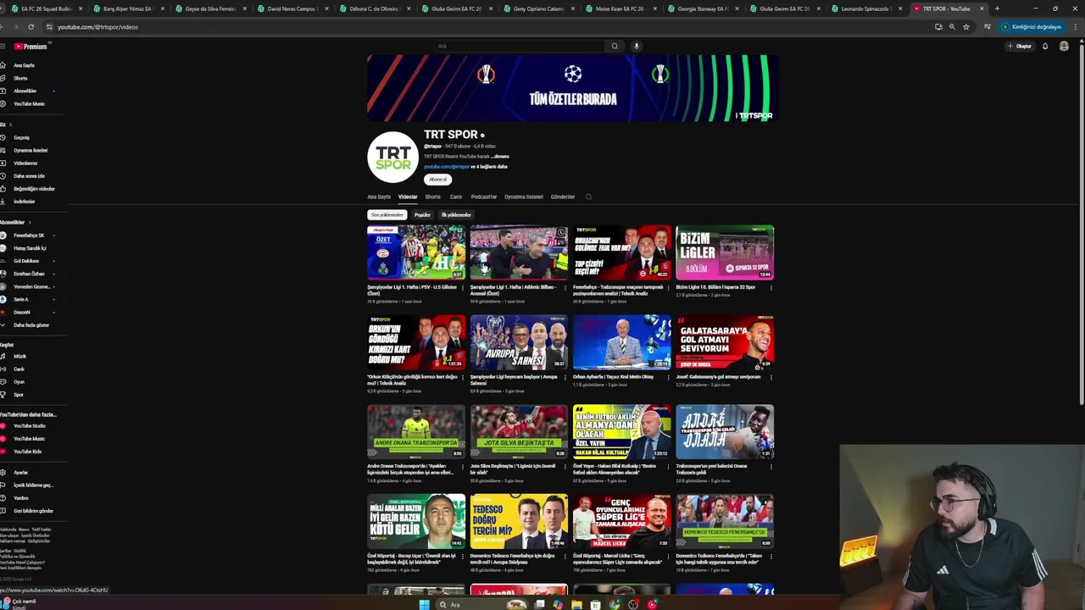Click Kimliğinizi doğrulayın profile button
Viewport: 1085px width, 610px height.
click(1032, 26)
